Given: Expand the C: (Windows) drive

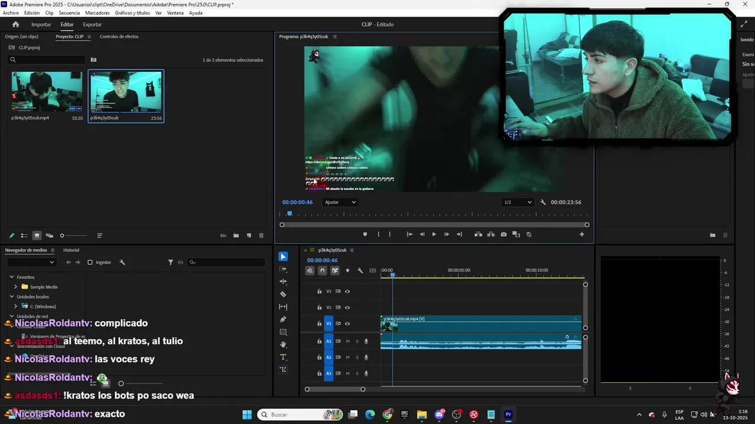Looking at the screenshot, I should pyautogui.click(x=16, y=306).
